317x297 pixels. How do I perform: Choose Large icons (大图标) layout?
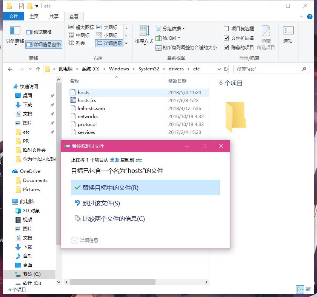click(107, 27)
